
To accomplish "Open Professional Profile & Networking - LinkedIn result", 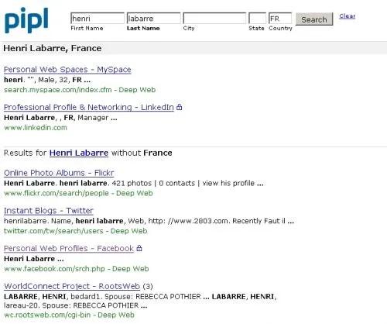I will pyautogui.click(x=89, y=107).
